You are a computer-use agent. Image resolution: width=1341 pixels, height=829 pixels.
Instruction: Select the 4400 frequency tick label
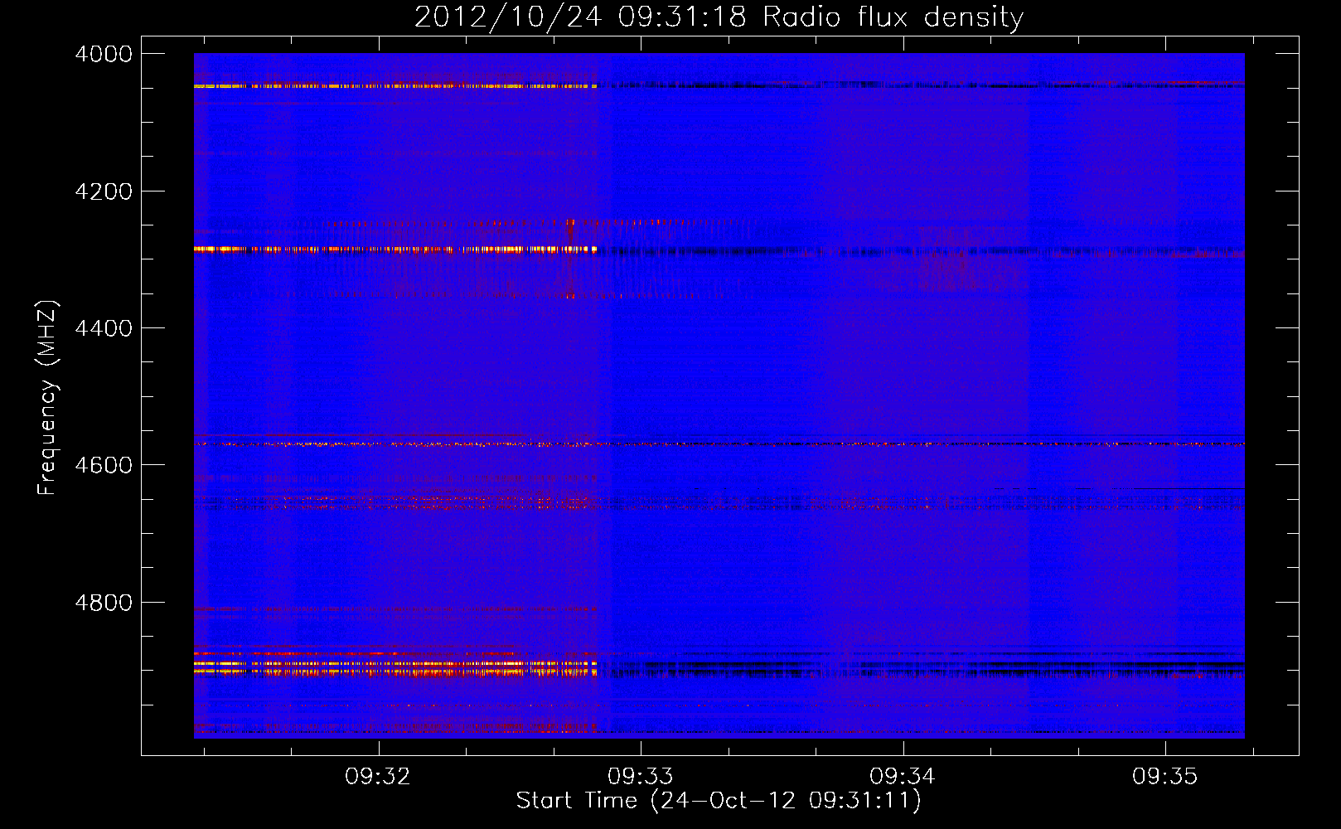tap(104, 328)
